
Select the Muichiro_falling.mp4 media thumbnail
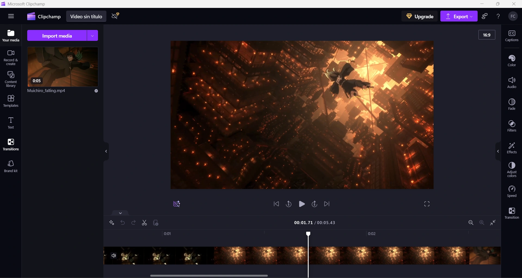pyautogui.click(x=63, y=67)
